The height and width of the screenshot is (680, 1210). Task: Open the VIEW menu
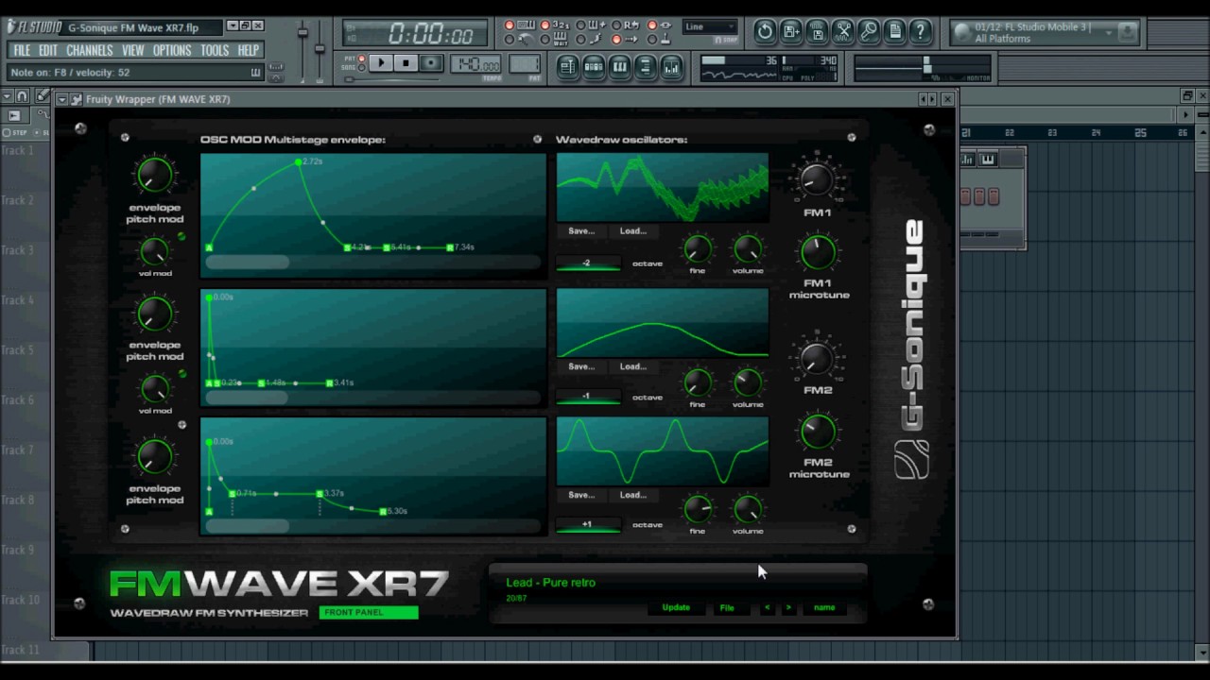point(133,50)
